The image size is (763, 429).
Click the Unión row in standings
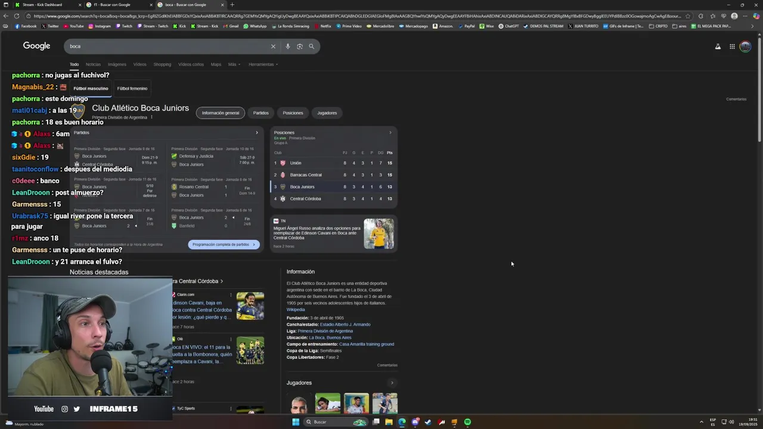tap(334, 163)
